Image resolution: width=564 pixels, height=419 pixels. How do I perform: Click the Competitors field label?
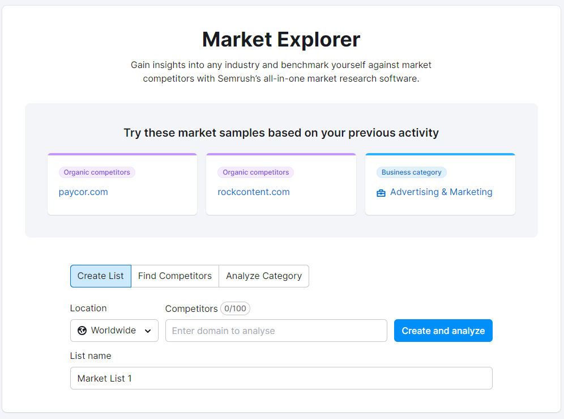point(191,308)
